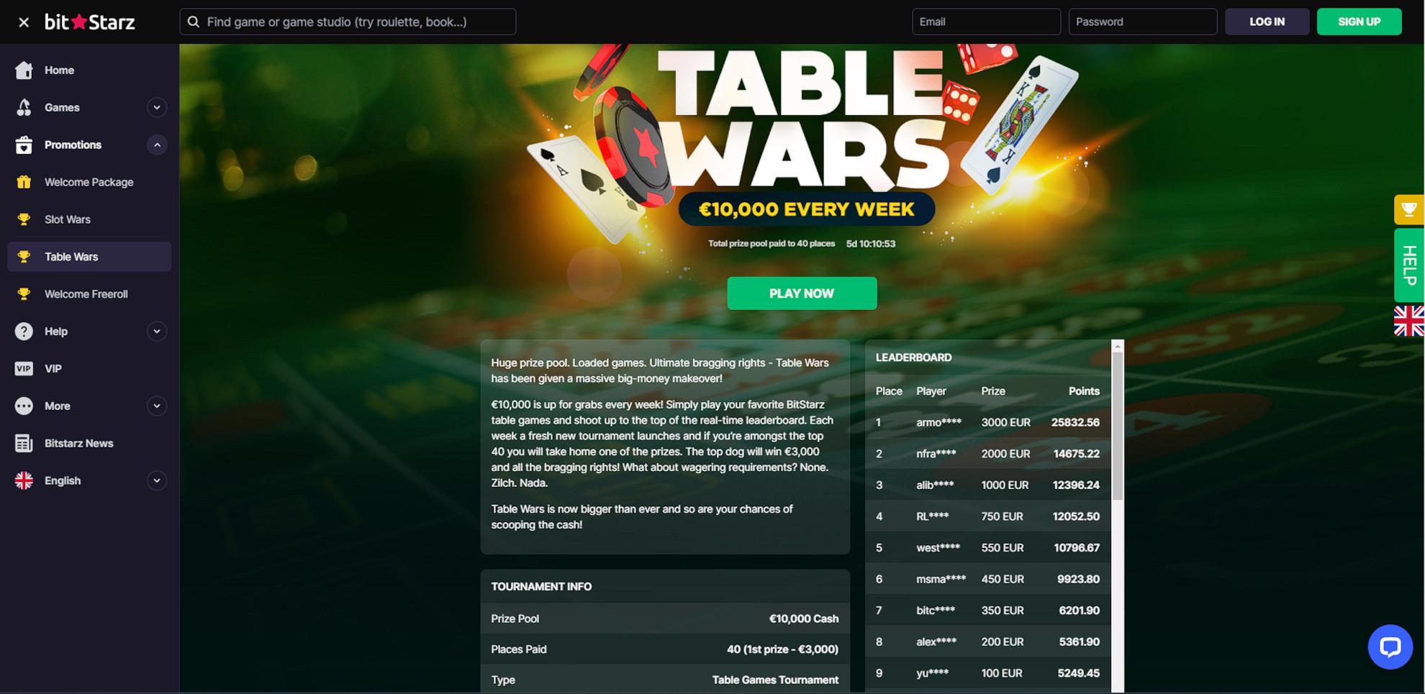
Task: Click the Slot Wars trophy icon
Action: 24,219
